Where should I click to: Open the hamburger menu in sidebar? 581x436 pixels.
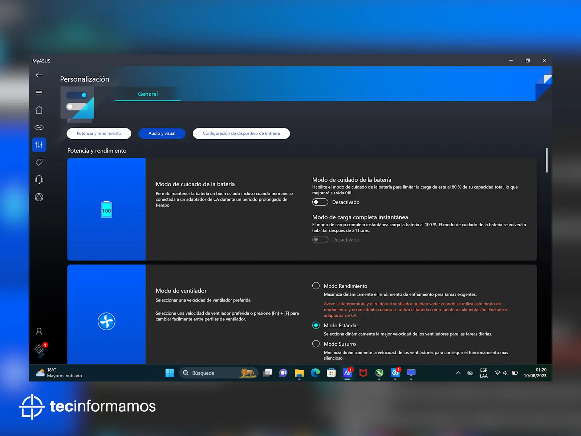pyautogui.click(x=39, y=93)
